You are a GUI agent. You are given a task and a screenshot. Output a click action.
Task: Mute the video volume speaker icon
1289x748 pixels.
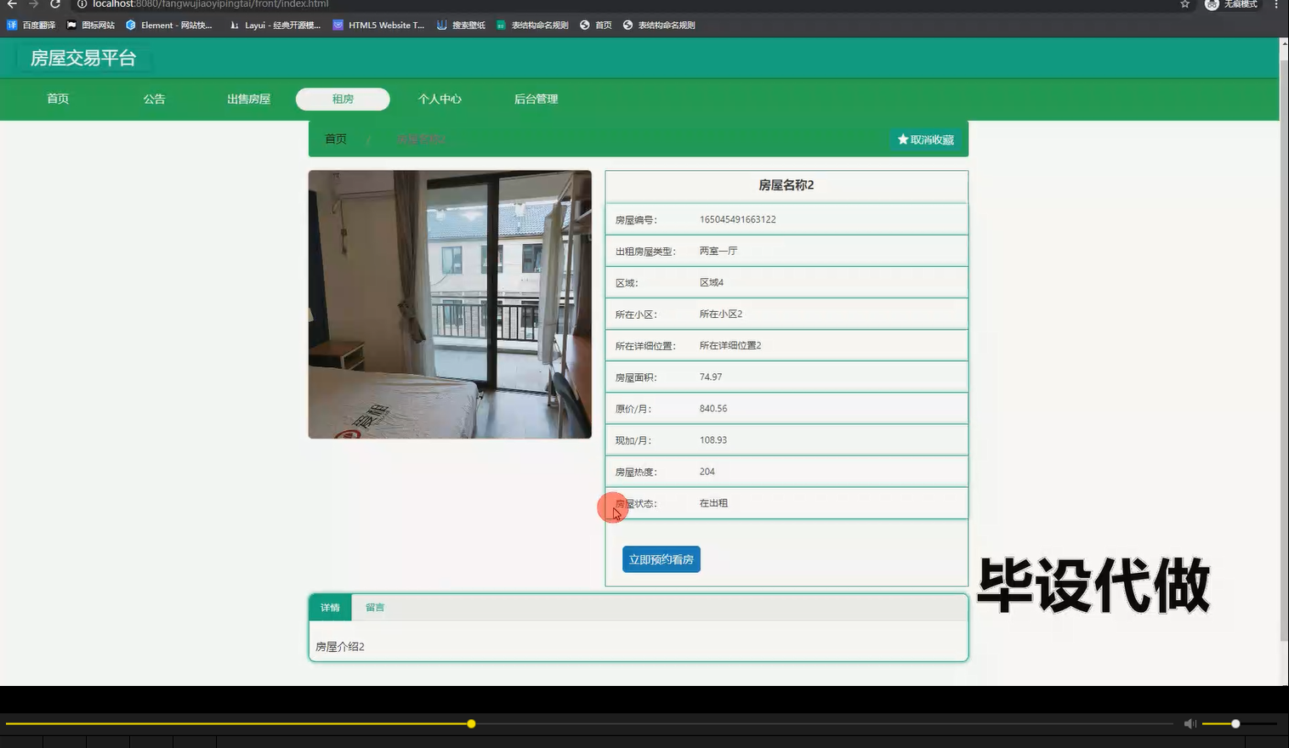[1190, 722]
